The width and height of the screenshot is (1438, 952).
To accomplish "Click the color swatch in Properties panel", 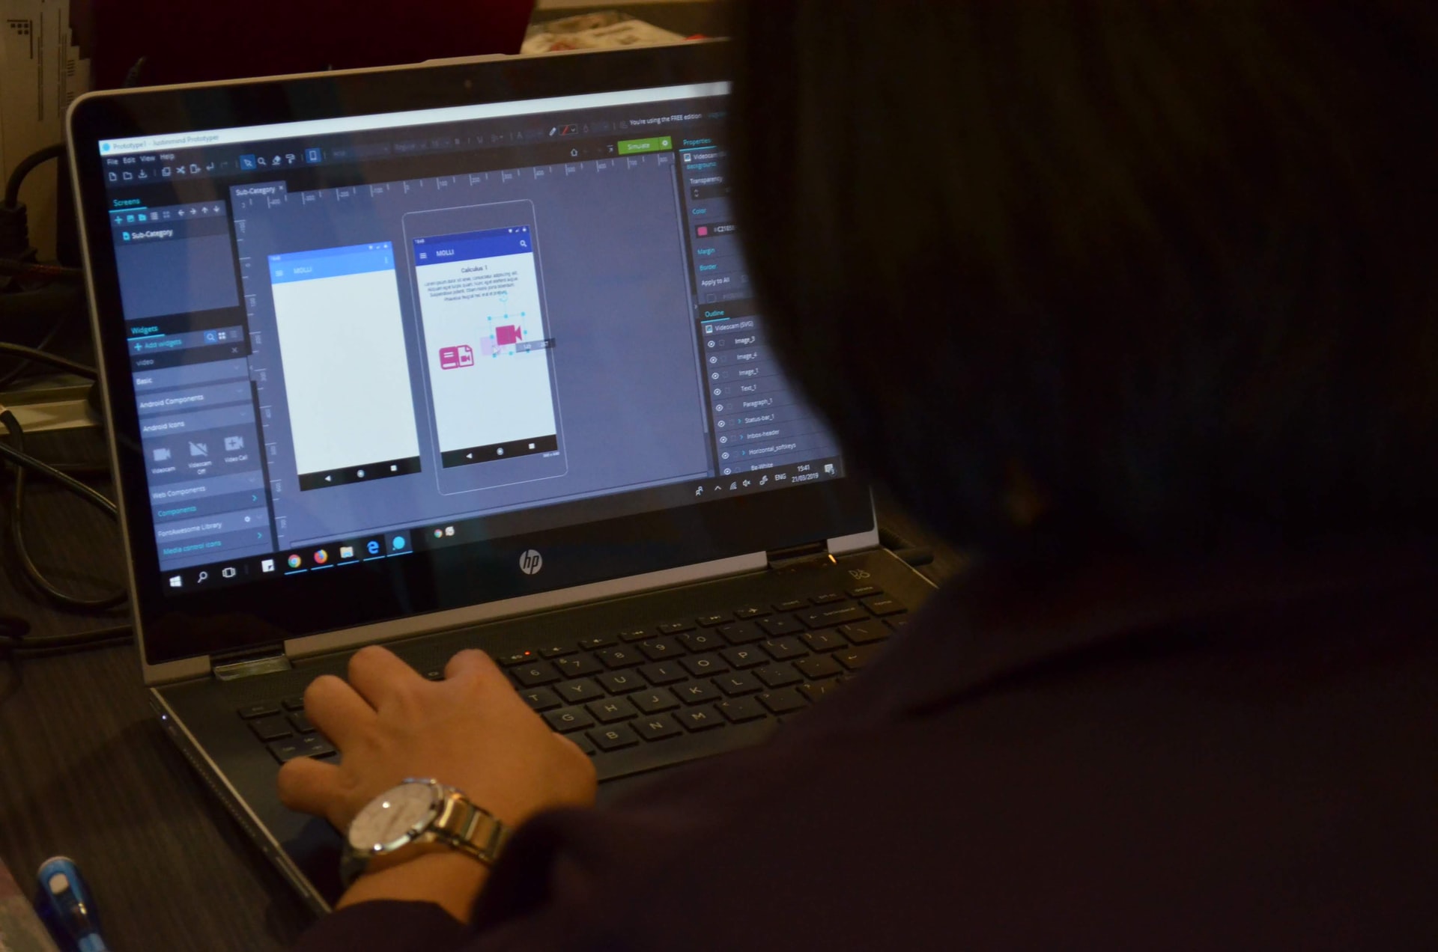I will [x=703, y=230].
